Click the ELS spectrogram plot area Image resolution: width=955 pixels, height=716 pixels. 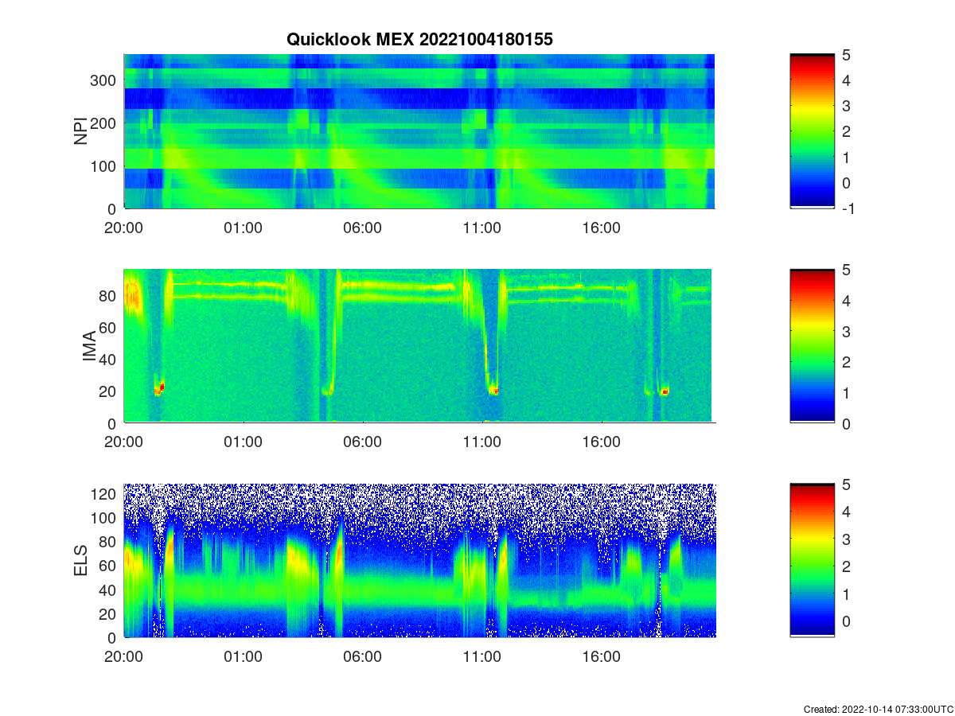coord(419,560)
